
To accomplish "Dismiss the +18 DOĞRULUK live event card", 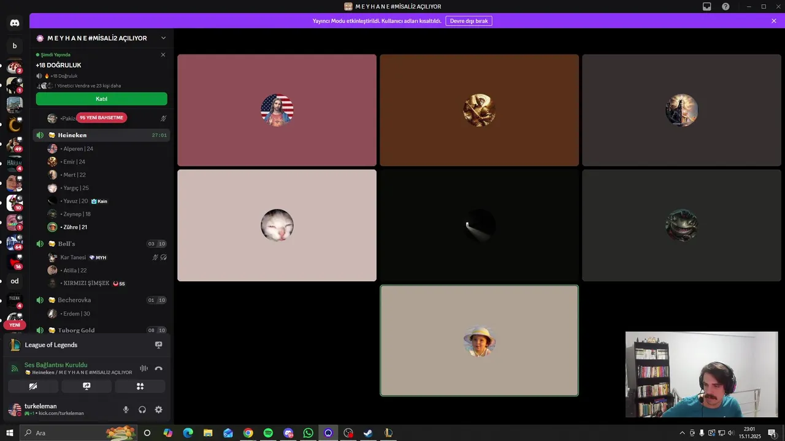I will click(163, 55).
